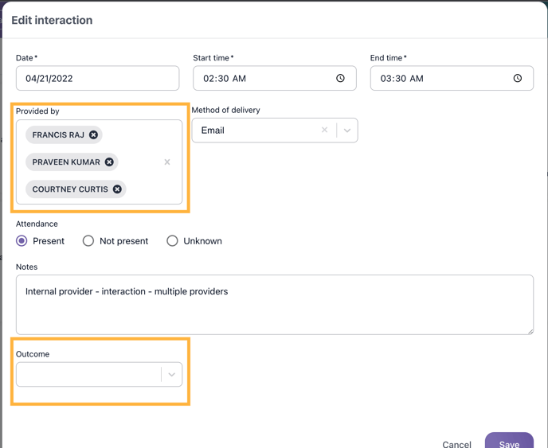
Task: Open End time clock picker
Action: pyautogui.click(x=517, y=79)
